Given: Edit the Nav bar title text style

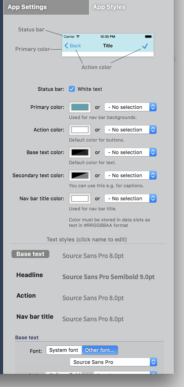Looking at the screenshot, I should 35,317.
